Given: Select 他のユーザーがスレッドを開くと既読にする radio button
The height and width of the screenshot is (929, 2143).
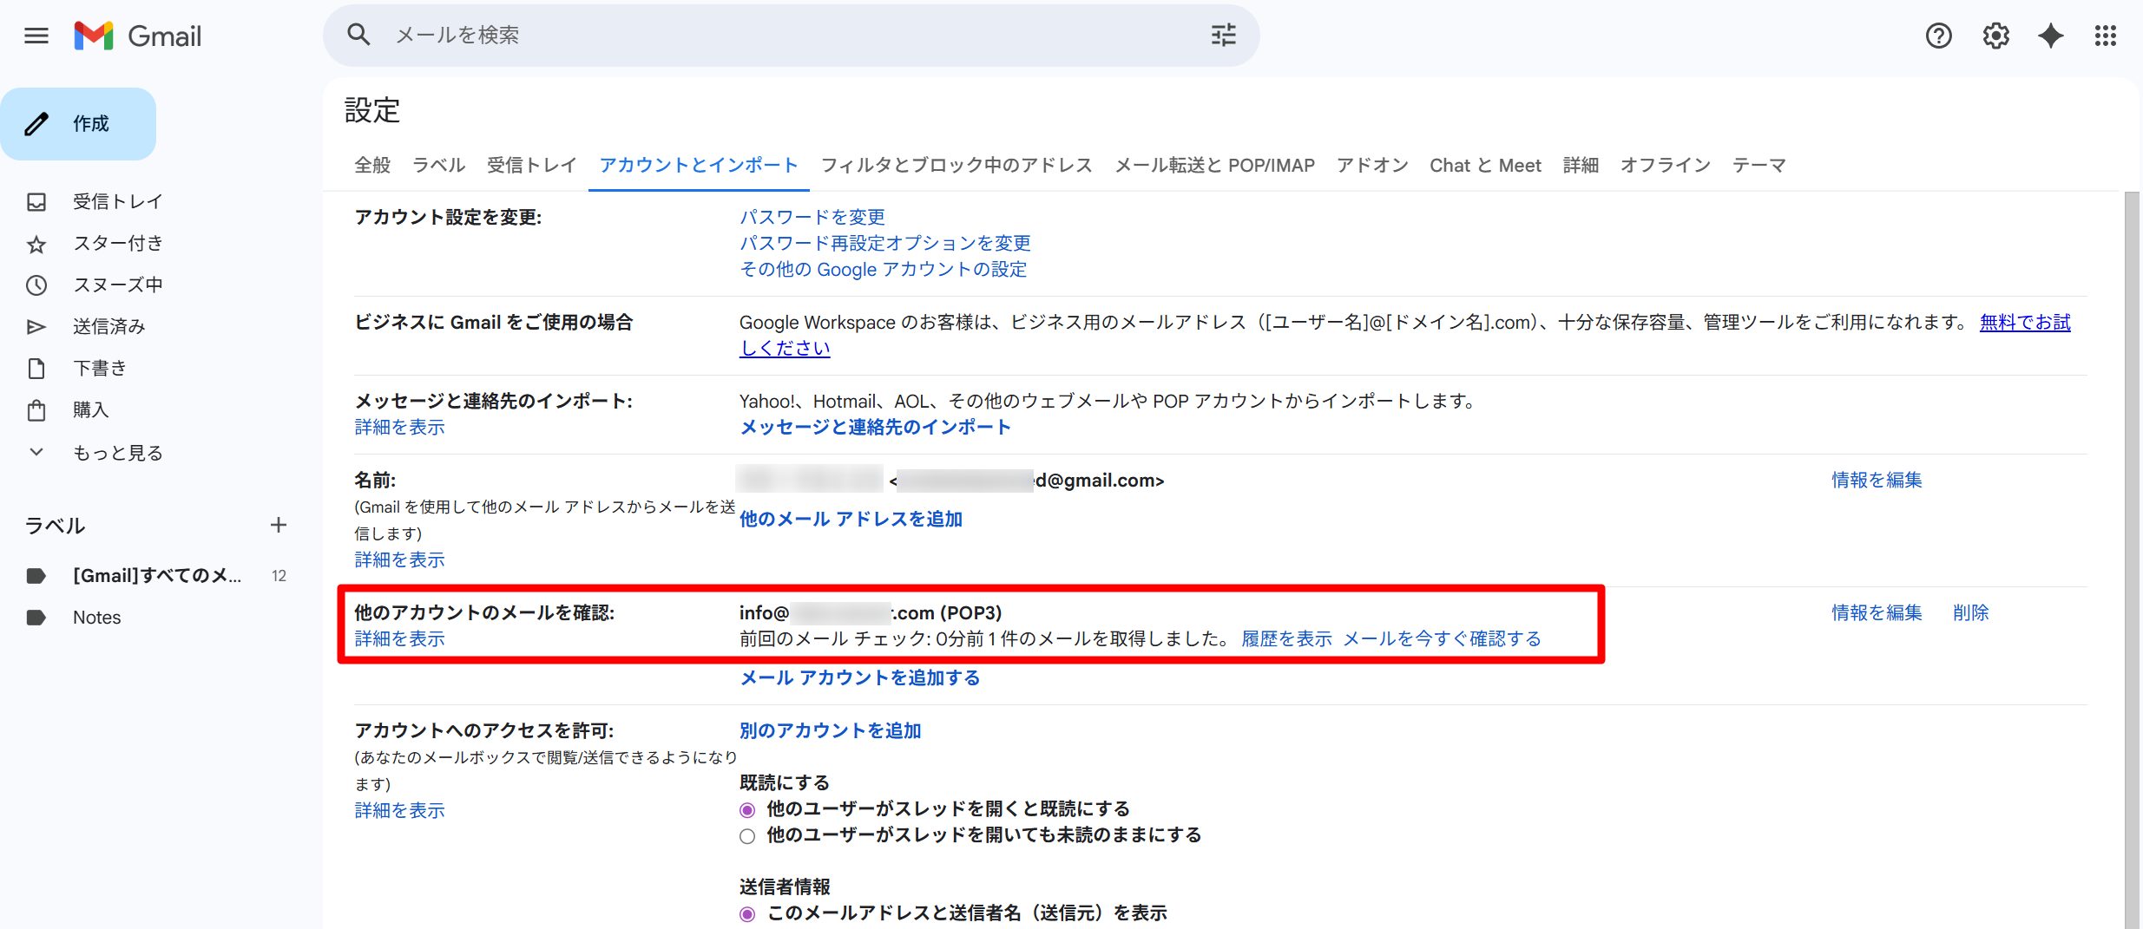Looking at the screenshot, I should (x=747, y=810).
